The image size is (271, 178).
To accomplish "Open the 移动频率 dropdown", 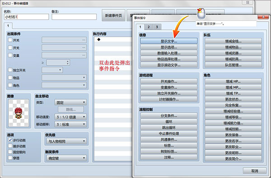I will [x=70, y=124].
